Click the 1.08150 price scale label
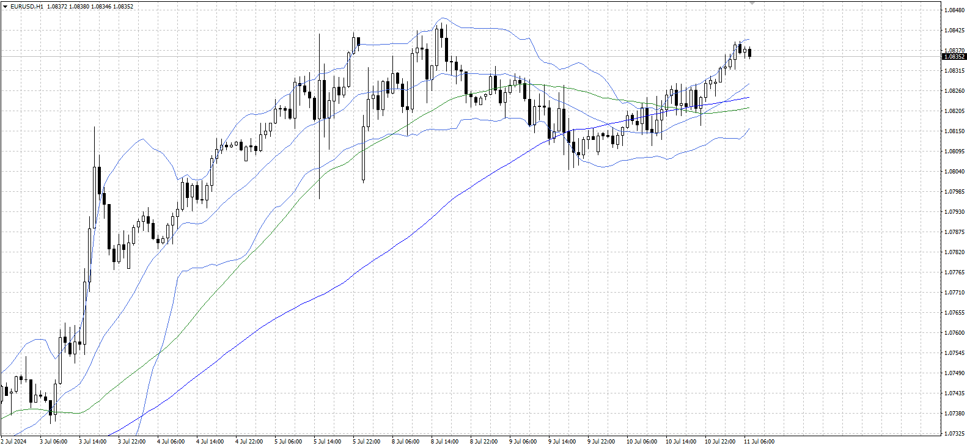Image resolution: width=967 pixels, height=446 pixels. (x=955, y=131)
